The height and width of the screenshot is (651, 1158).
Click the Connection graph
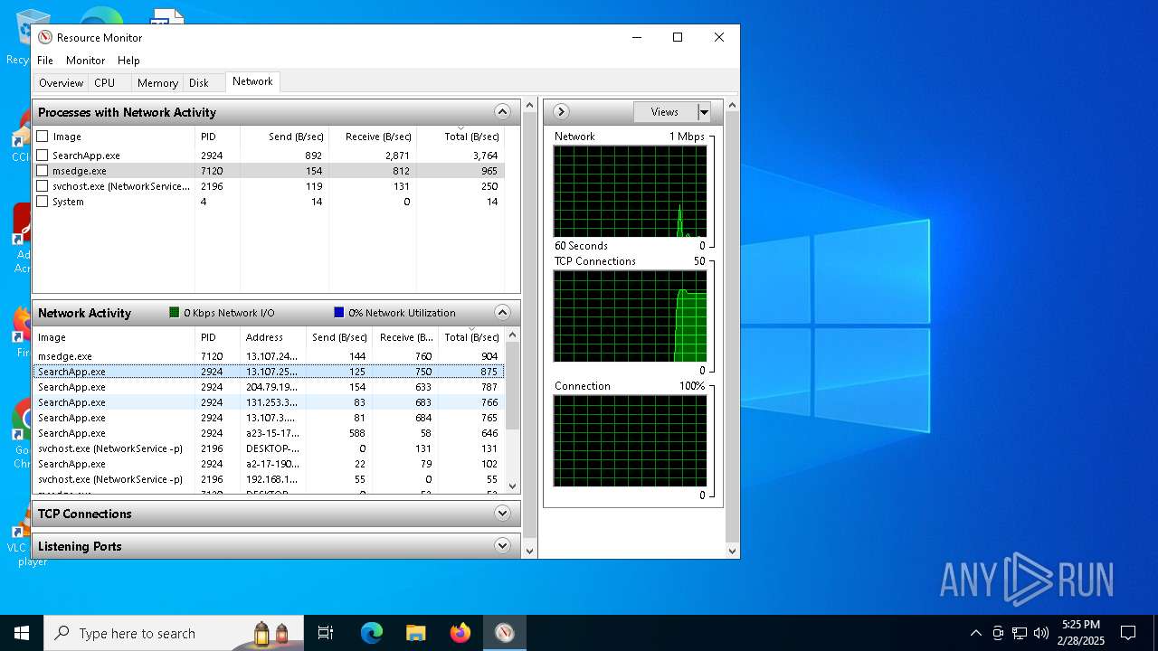[x=630, y=440]
